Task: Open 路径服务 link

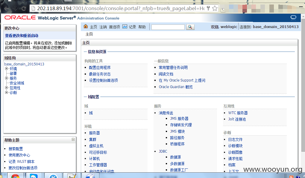Action: point(177,138)
